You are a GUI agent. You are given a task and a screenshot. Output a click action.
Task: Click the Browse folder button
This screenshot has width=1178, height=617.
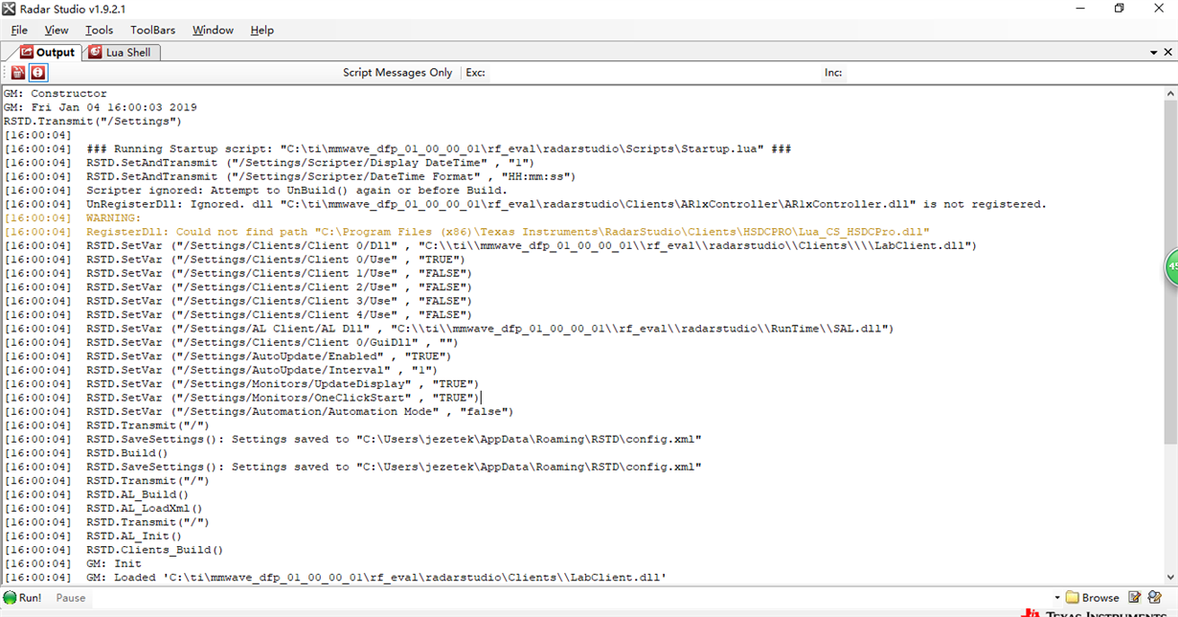(1093, 598)
